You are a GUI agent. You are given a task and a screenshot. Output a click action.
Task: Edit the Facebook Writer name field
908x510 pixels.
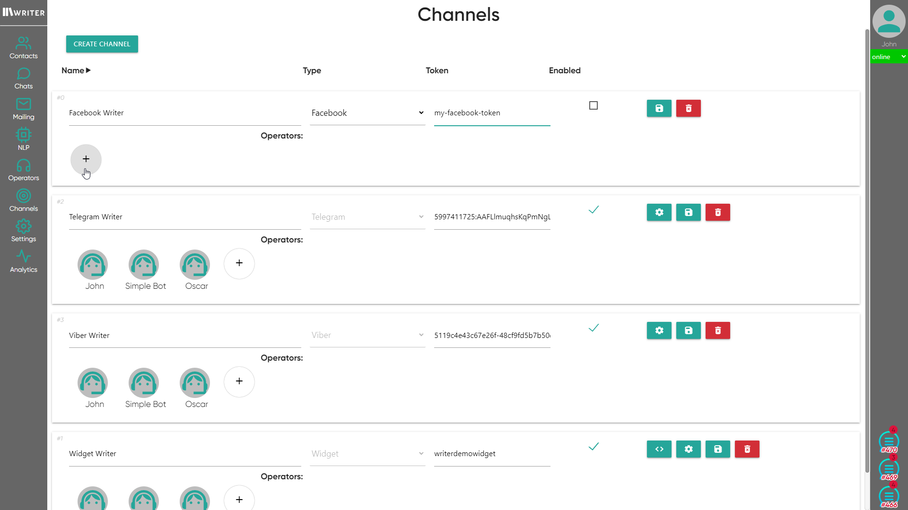pos(185,113)
